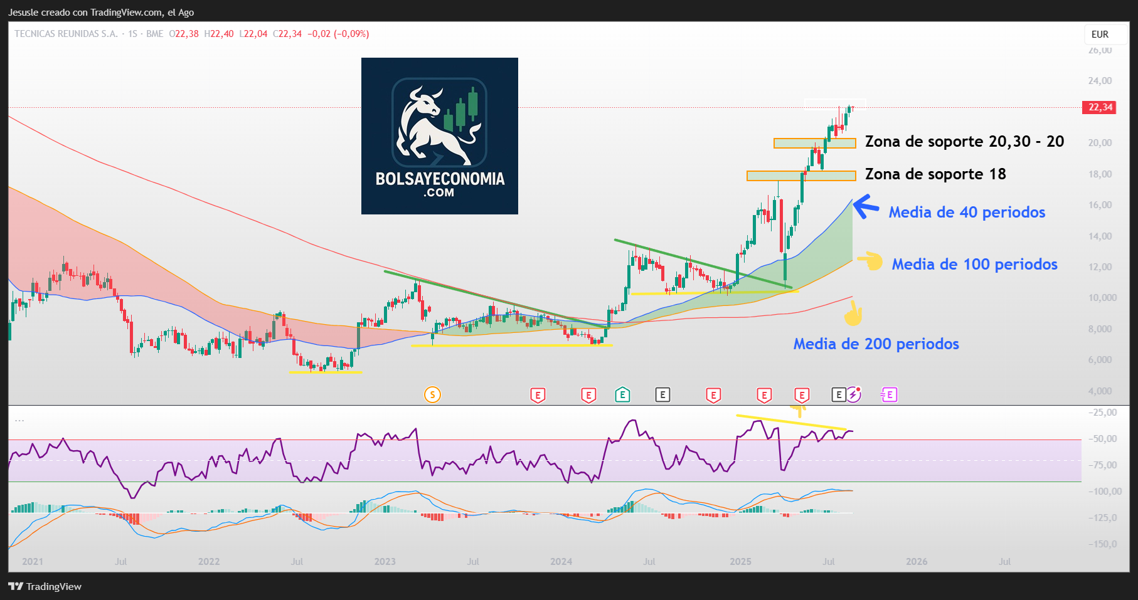The image size is (1138, 600).
Task: Click the H22,40 high value
Action: 219,34
